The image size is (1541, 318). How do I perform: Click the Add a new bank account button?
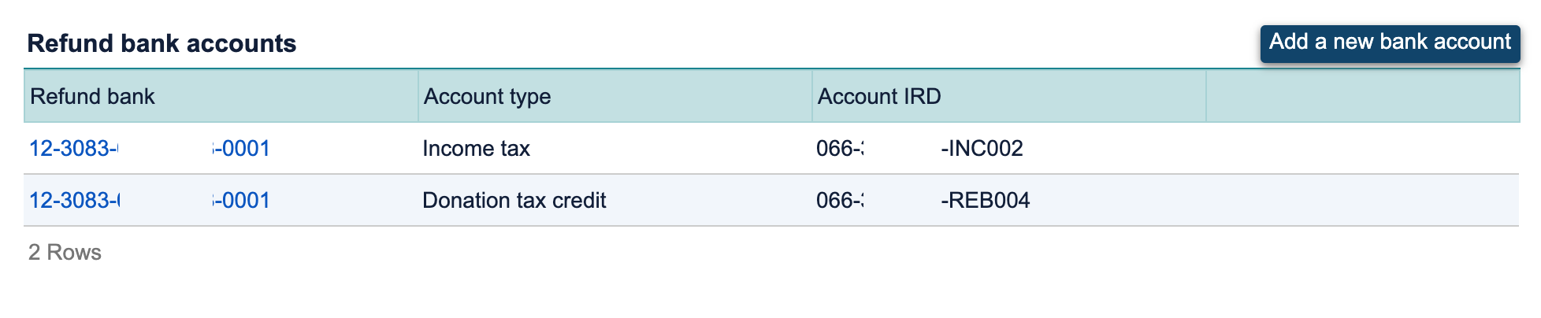point(1390,43)
